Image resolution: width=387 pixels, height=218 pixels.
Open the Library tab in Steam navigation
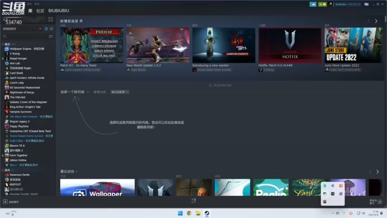coord(30,11)
